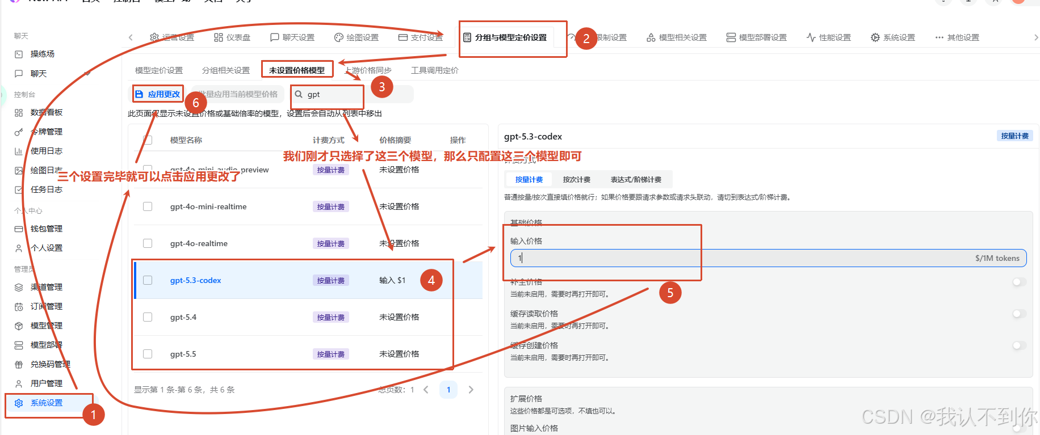Image resolution: width=1040 pixels, height=435 pixels.
Task: Select the gpt-5.4 model name
Action: (183, 317)
